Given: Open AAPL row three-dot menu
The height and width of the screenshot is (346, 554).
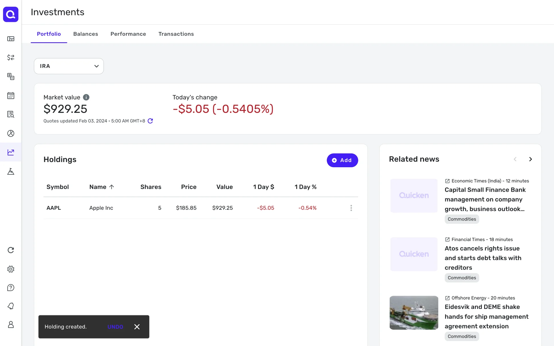Looking at the screenshot, I should [x=351, y=208].
